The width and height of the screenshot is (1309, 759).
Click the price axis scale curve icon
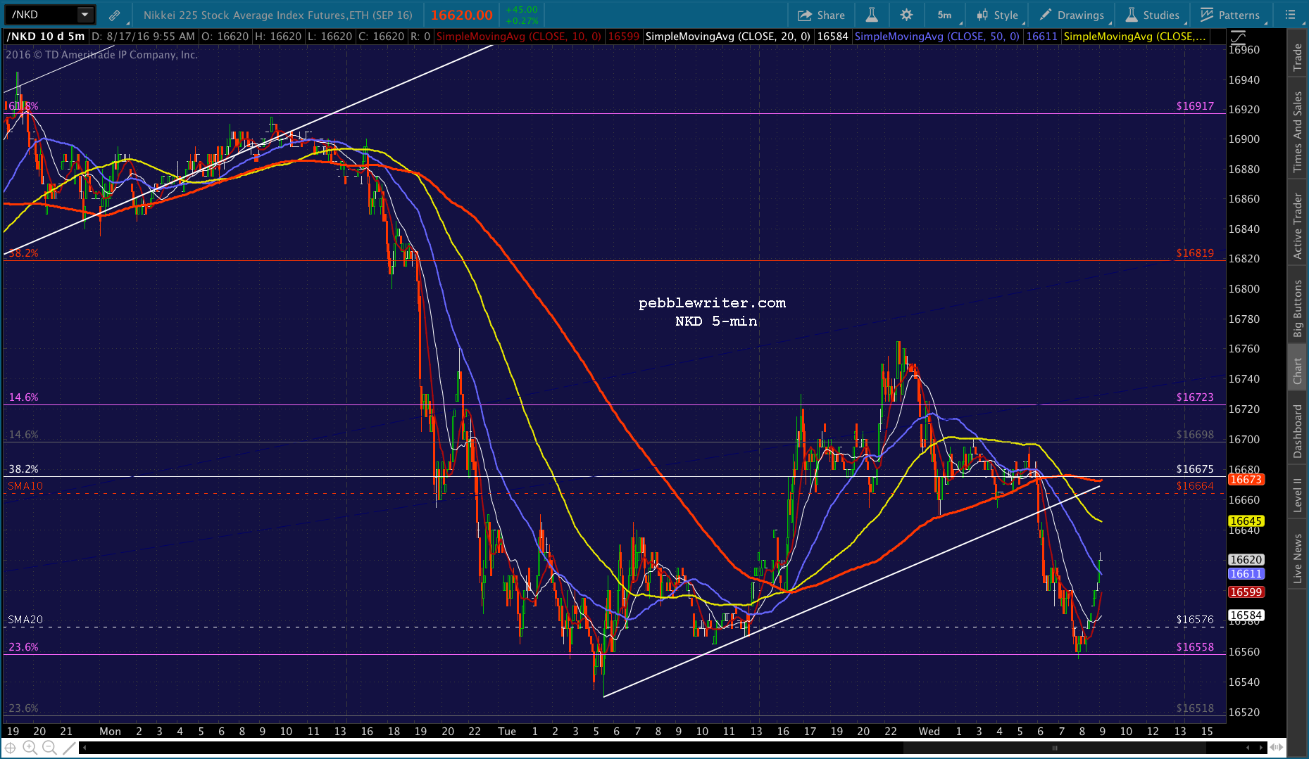pos(1238,37)
